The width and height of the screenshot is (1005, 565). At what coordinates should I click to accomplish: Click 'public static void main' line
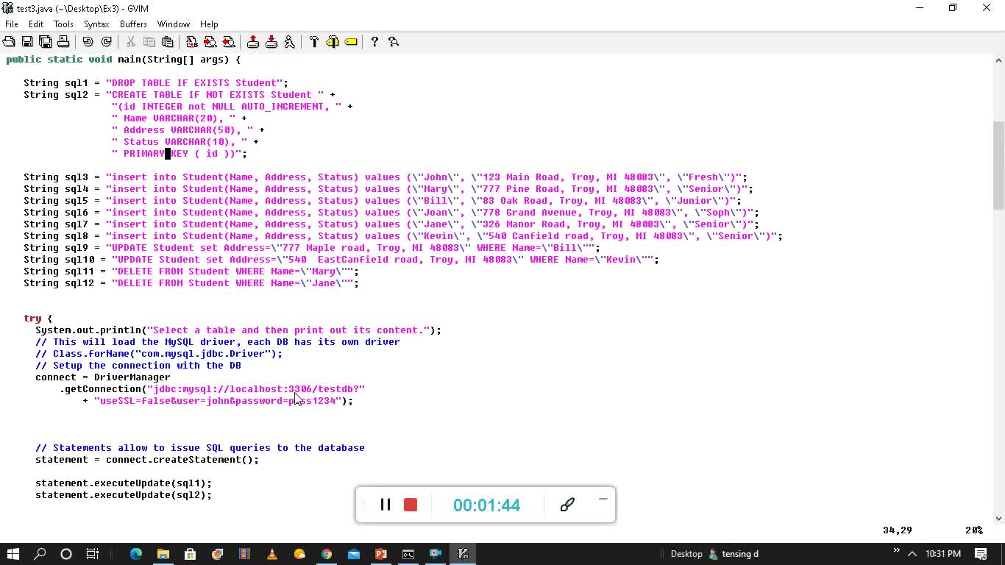coord(124,60)
